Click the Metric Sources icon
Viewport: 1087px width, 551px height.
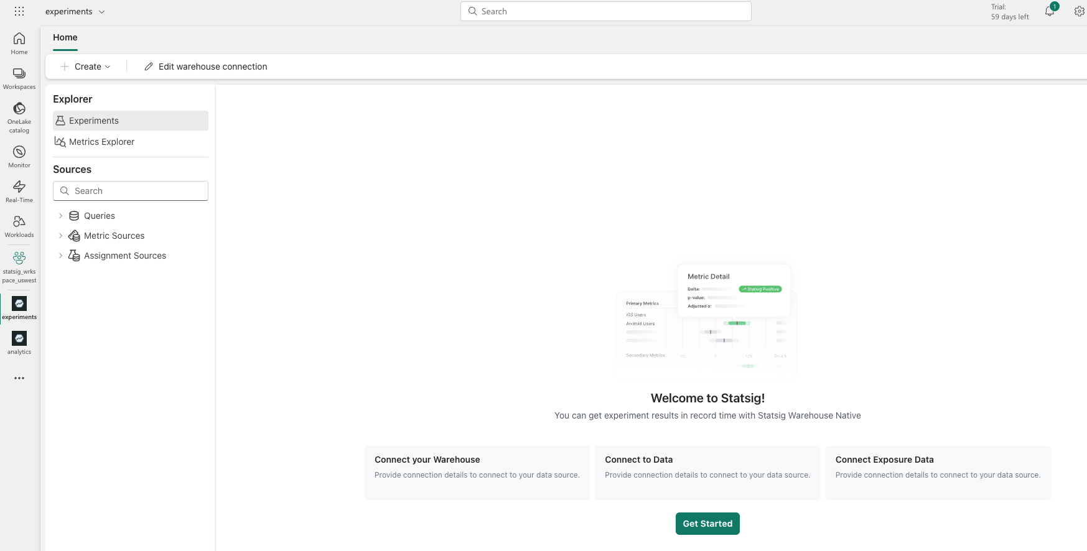point(74,236)
